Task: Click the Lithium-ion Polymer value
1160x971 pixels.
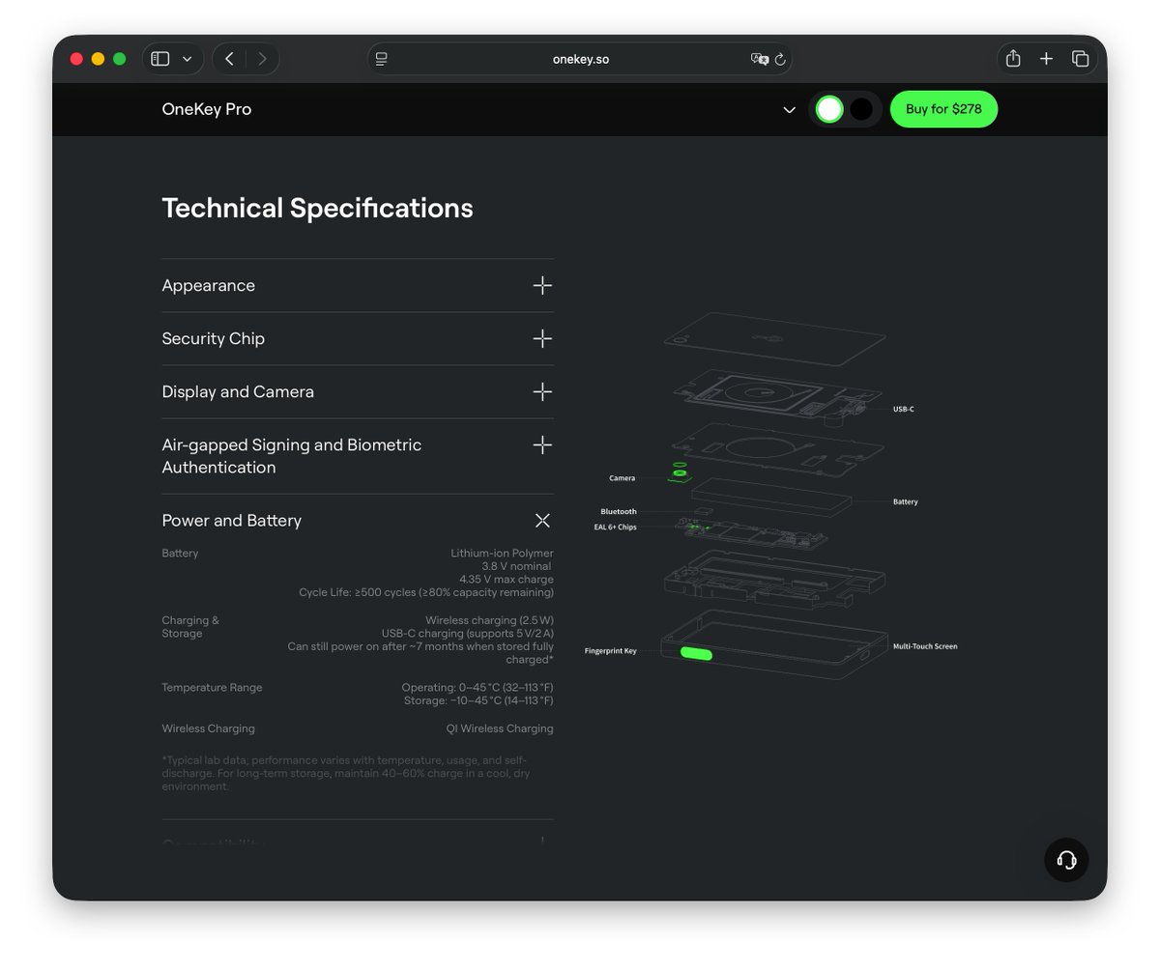Action: tap(502, 554)
